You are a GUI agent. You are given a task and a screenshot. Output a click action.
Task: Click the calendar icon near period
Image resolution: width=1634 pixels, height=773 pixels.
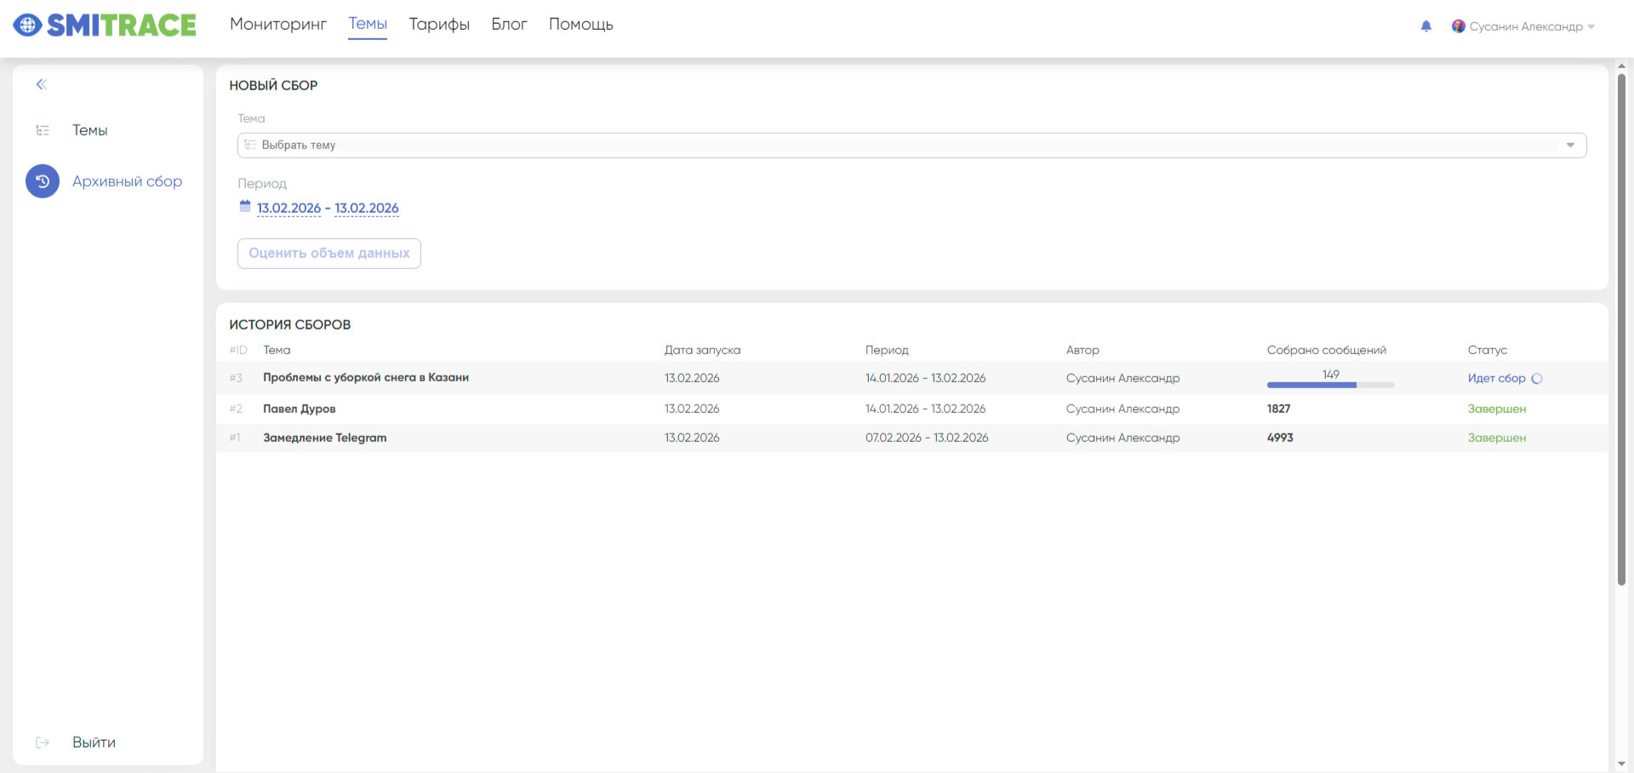[245, 207]
